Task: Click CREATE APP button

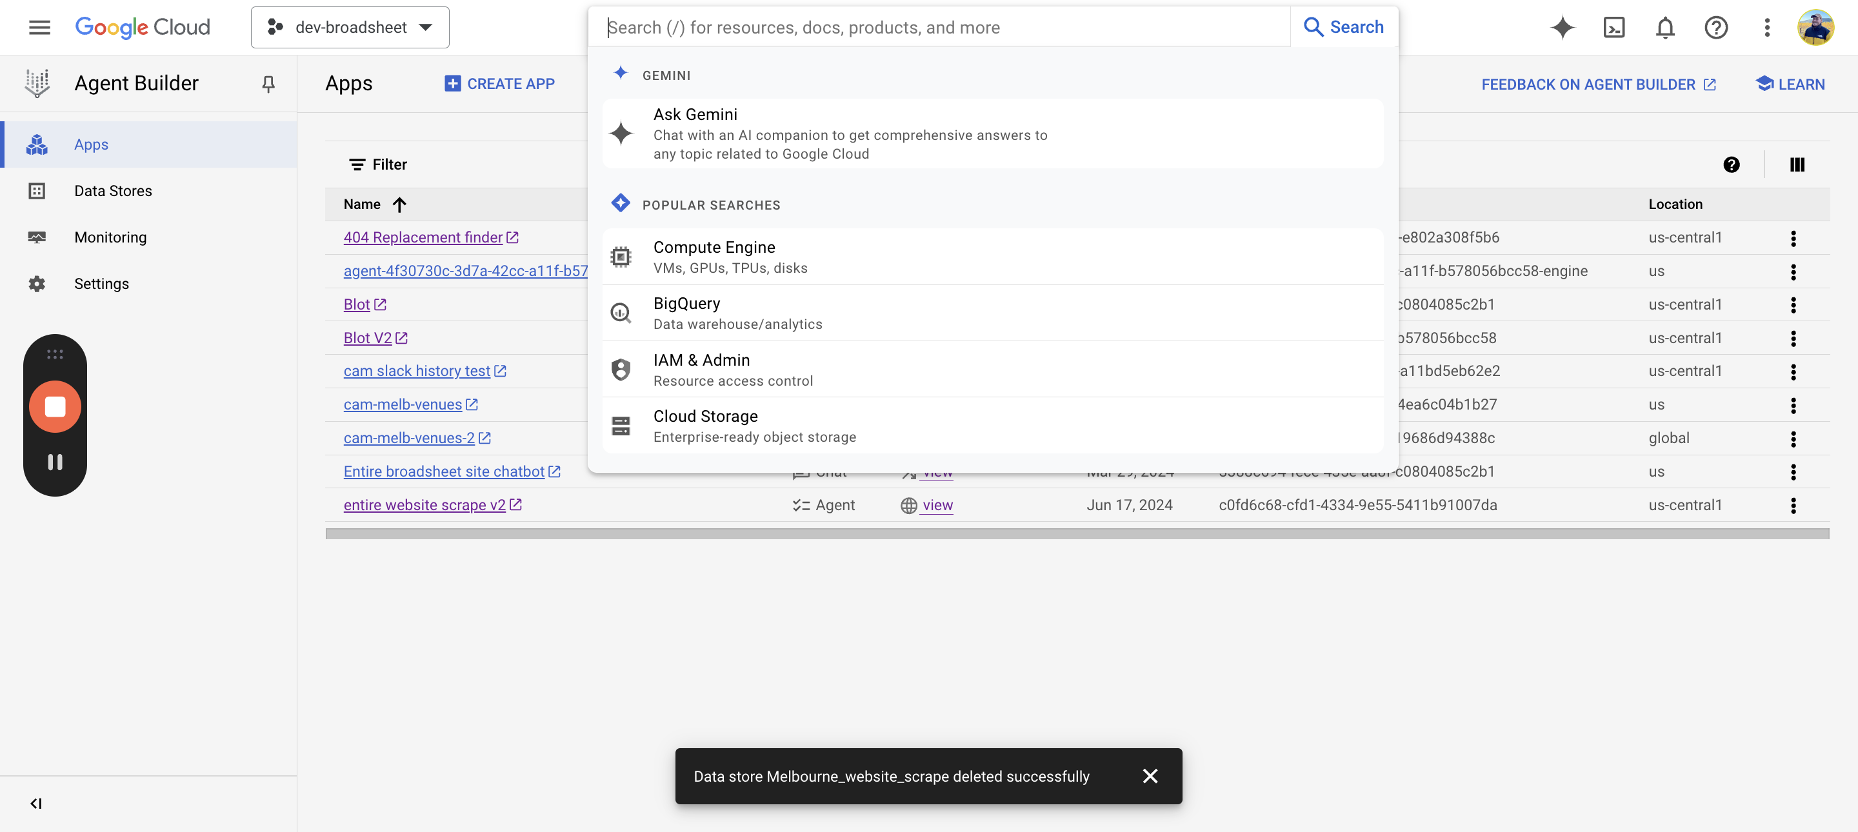Action: point(499,84)
